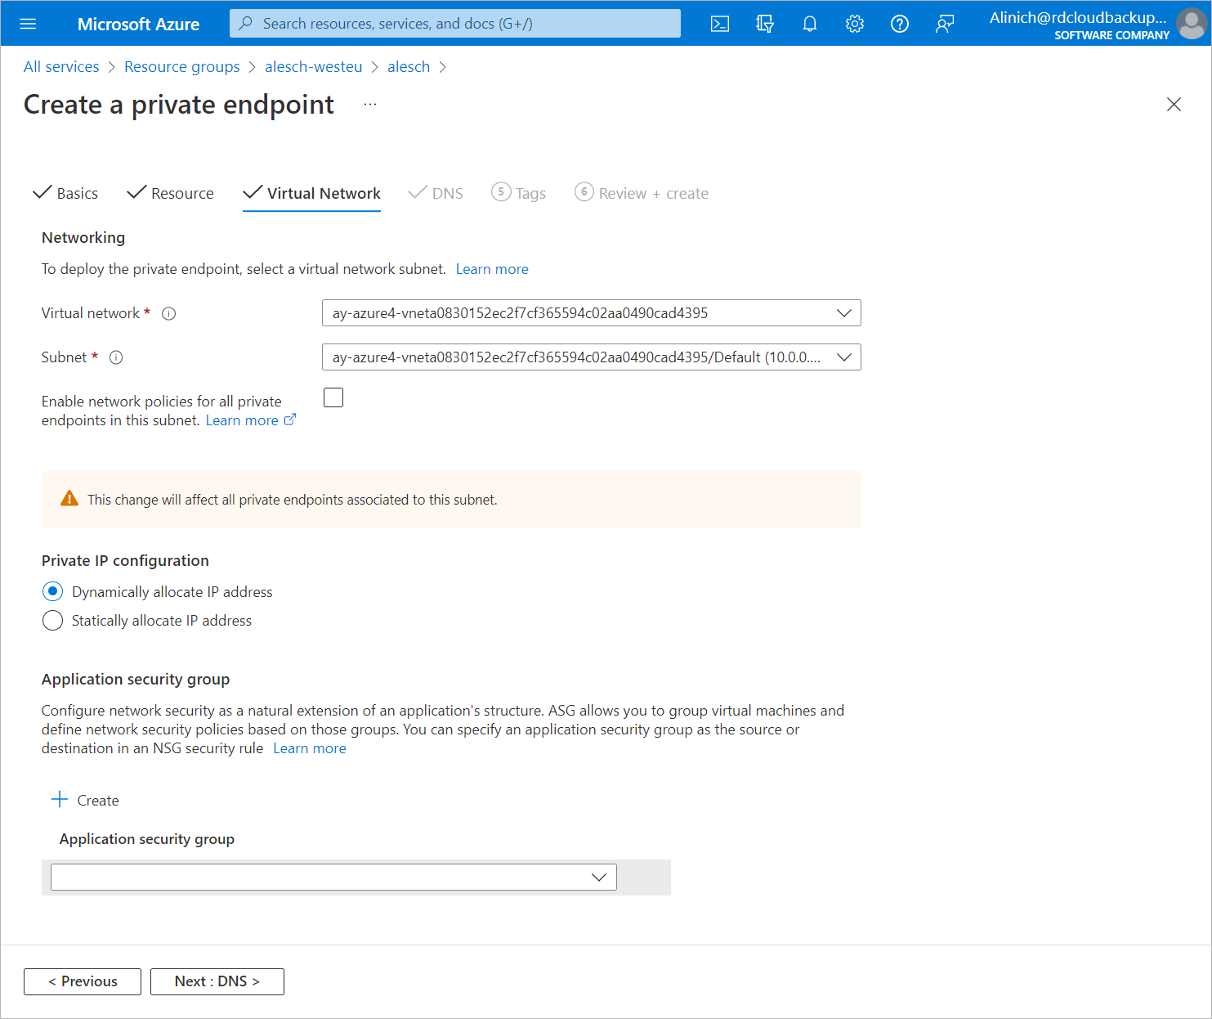Open the Directories and subscriptions filter icon
The width and height of the screenshot is (1212, 1019).
tap(765, 24)
